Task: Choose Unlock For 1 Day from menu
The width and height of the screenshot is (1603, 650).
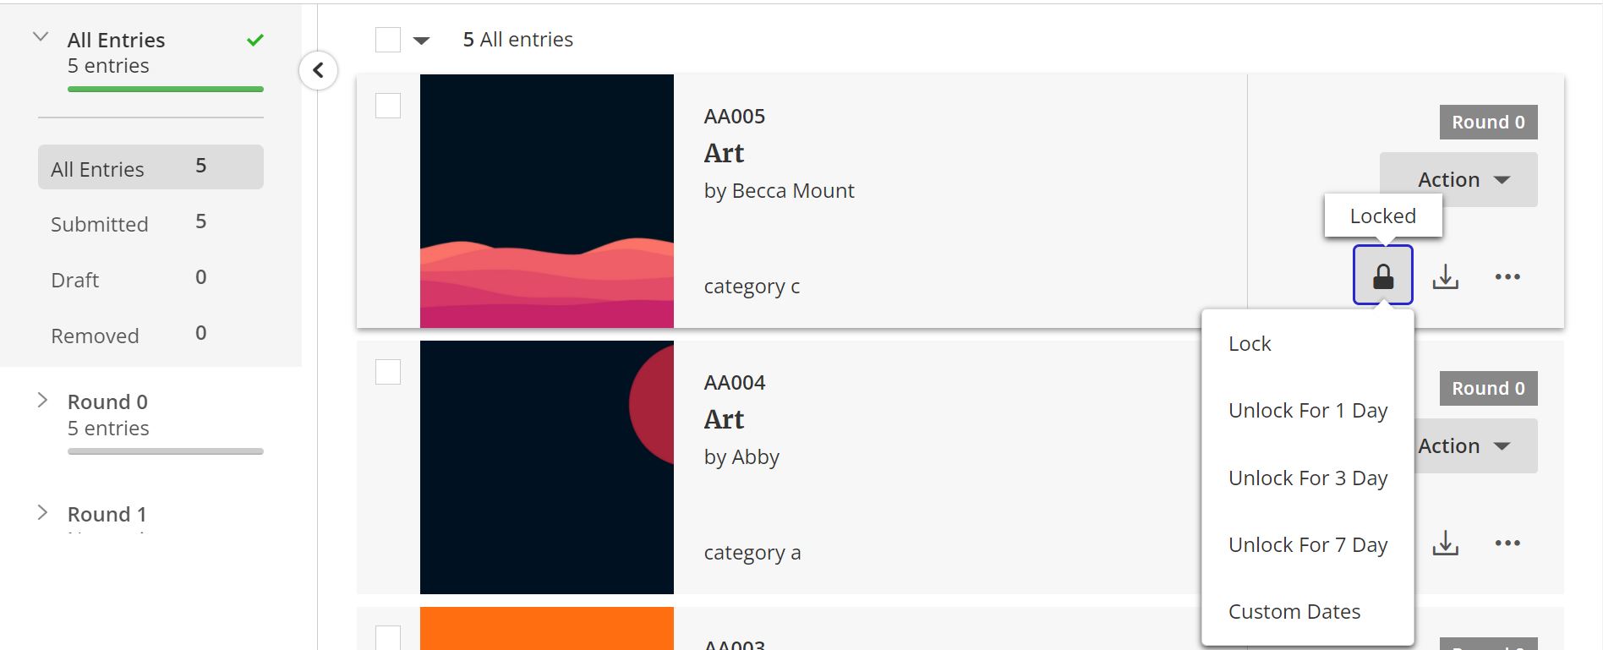Action: pyautogui.click(x=1308, y=411)
